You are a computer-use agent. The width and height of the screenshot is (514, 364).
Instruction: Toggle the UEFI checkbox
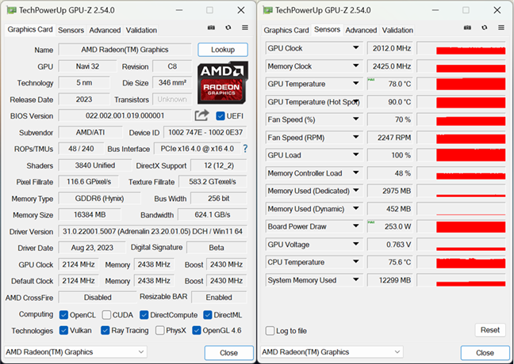click(x=221, y=116)
